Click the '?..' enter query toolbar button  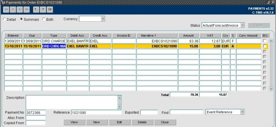click(36, 10)
